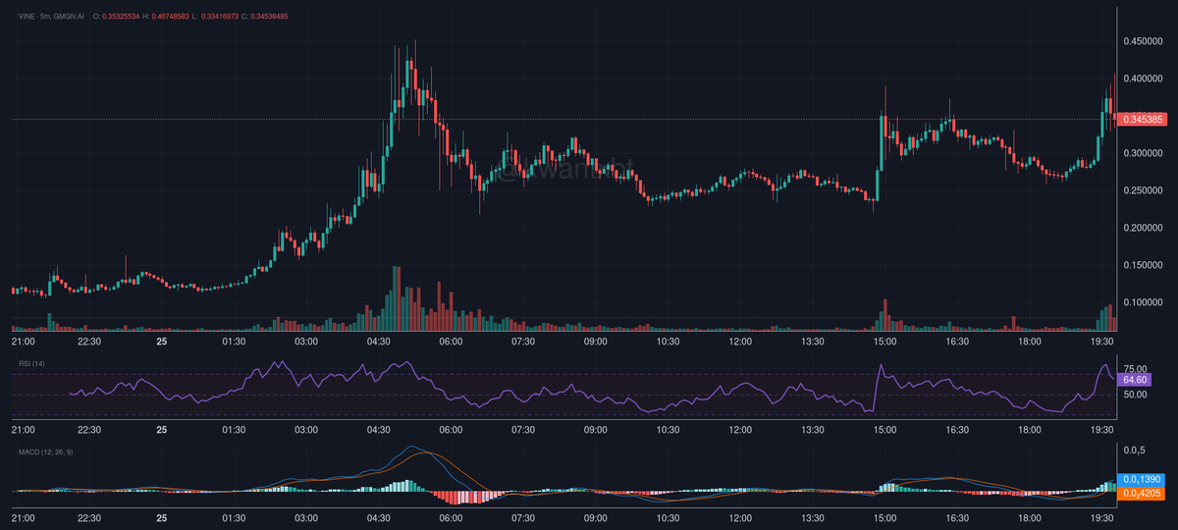Click the 50.00 RSI axis label
Screen dimensions: 1178x530
coord(1137,395)
